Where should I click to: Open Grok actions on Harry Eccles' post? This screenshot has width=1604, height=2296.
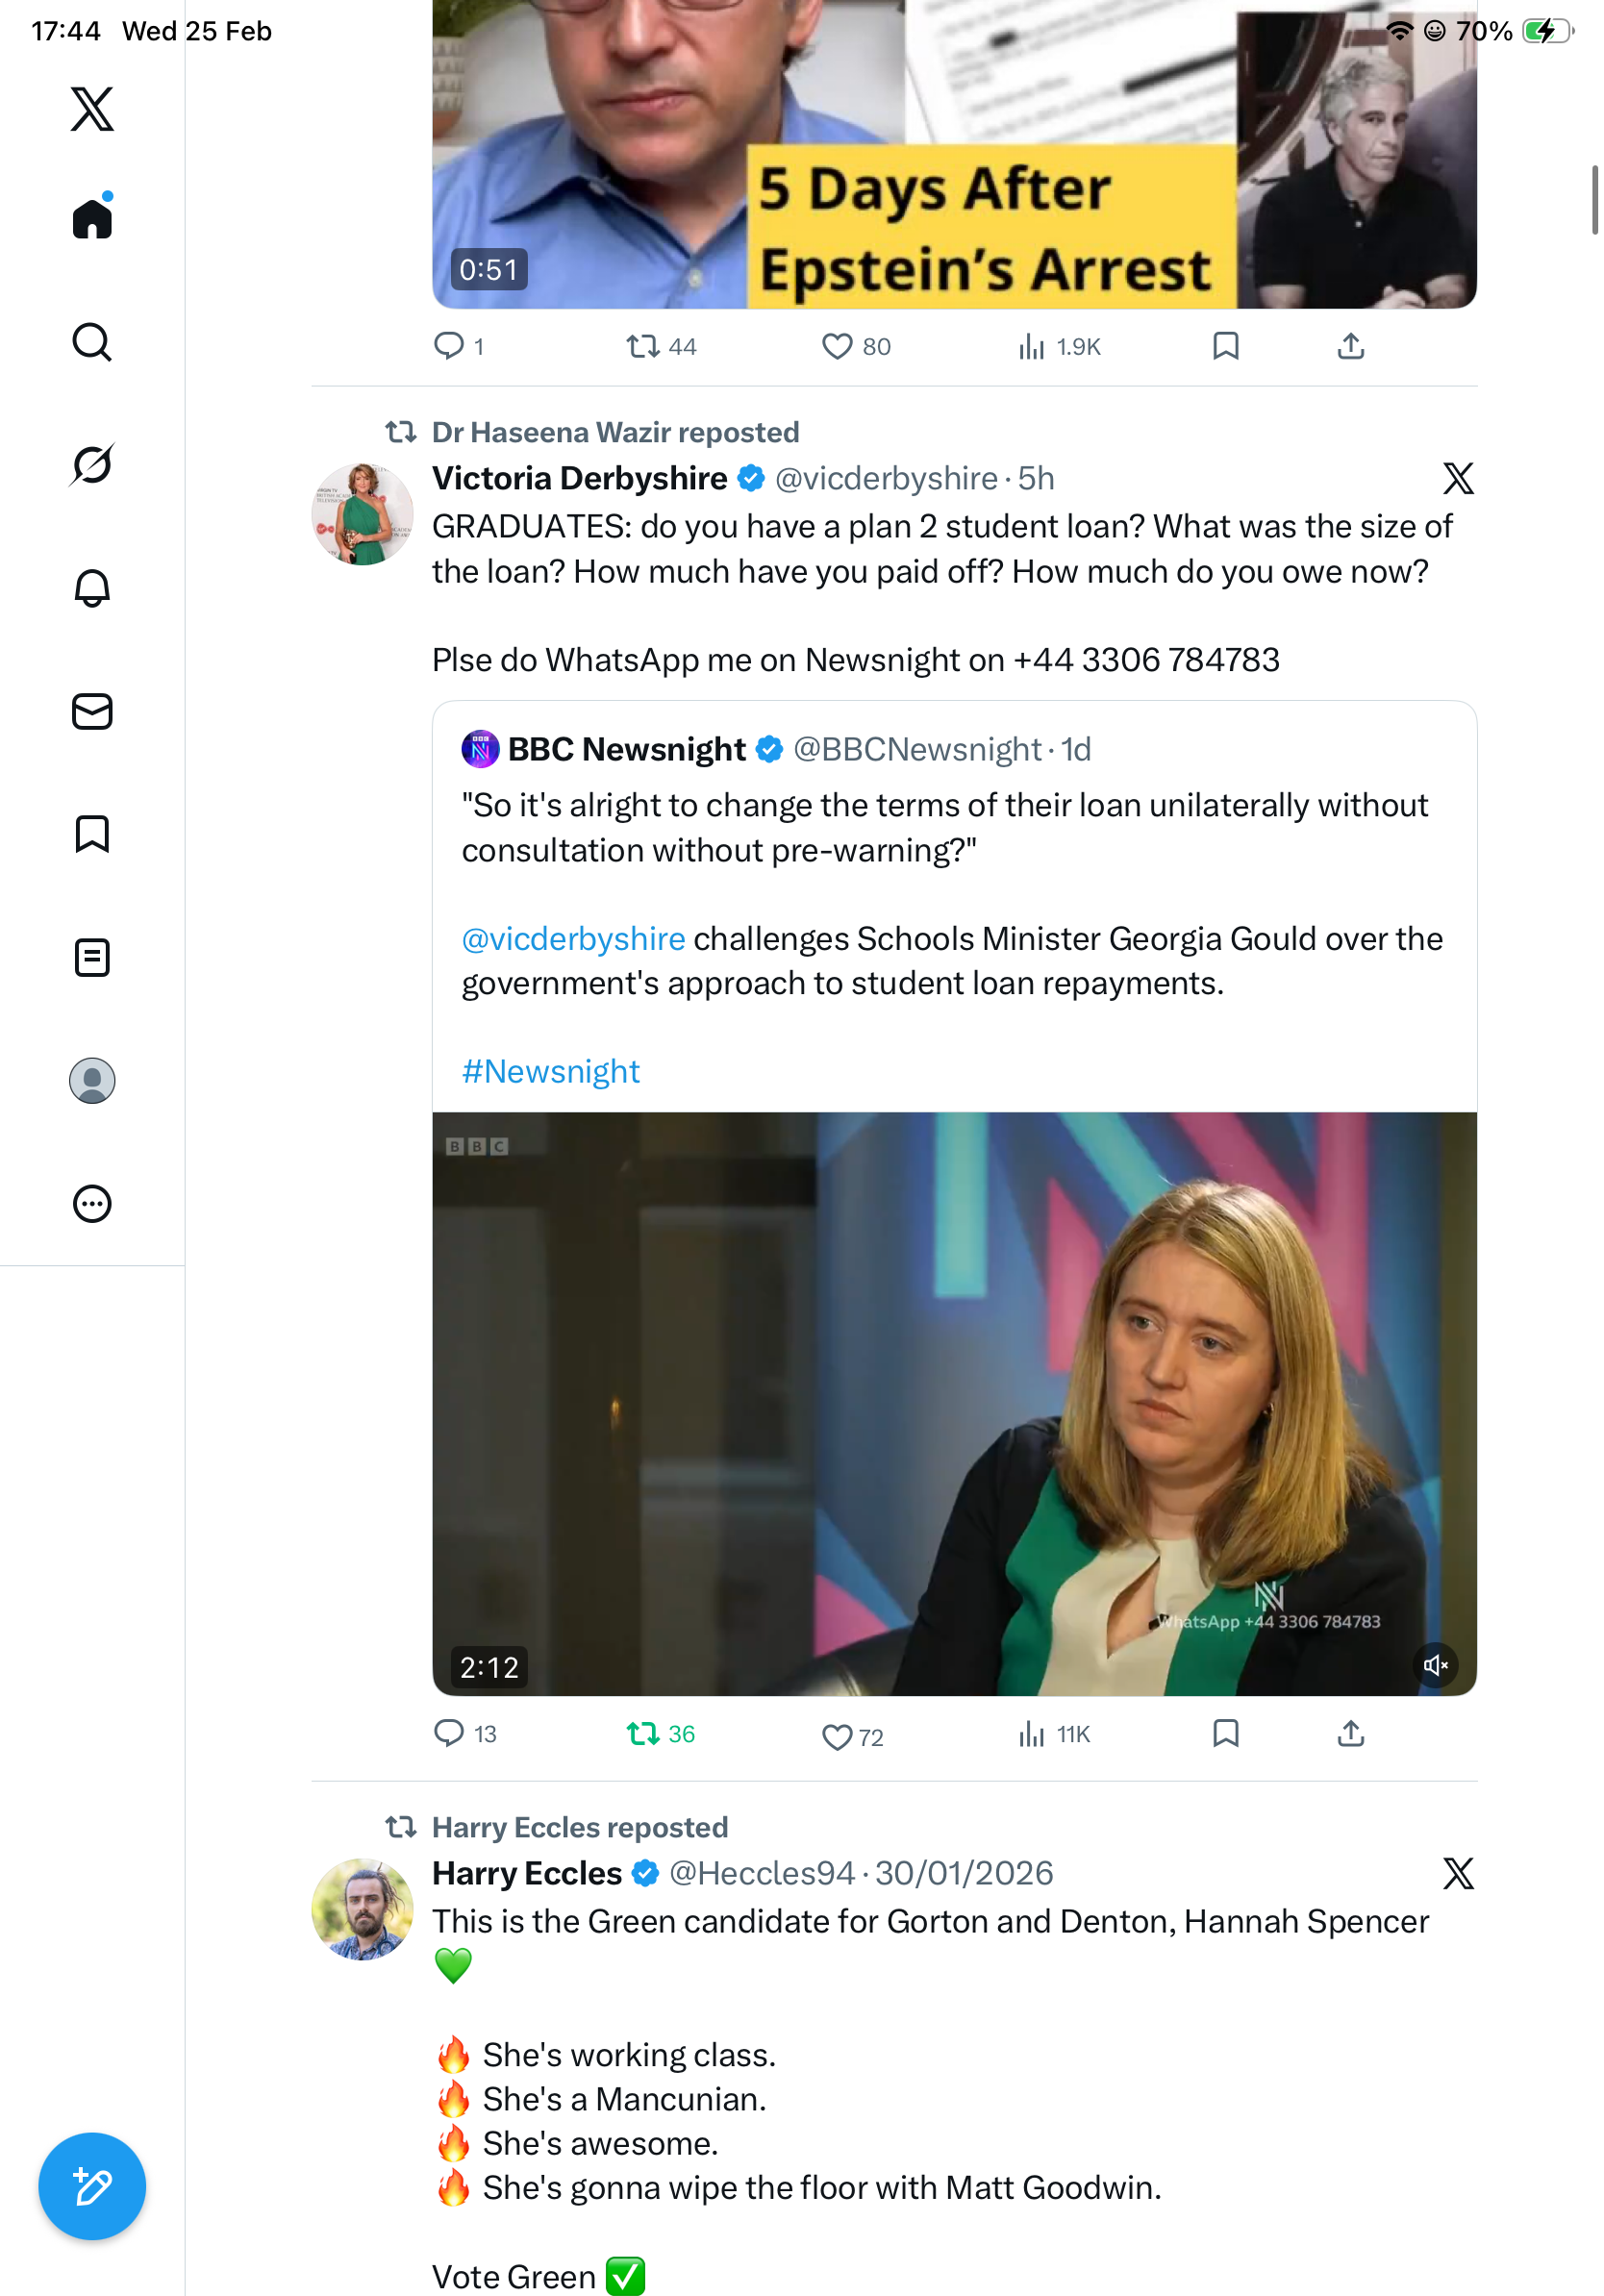point(1457,1873)
